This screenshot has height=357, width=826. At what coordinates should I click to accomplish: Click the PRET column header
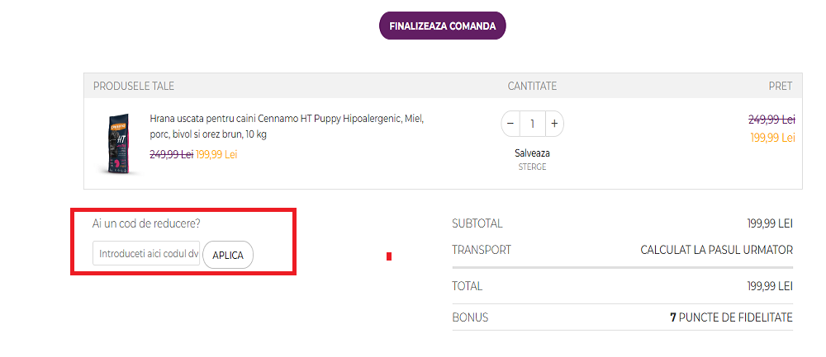tap(780, 86)
